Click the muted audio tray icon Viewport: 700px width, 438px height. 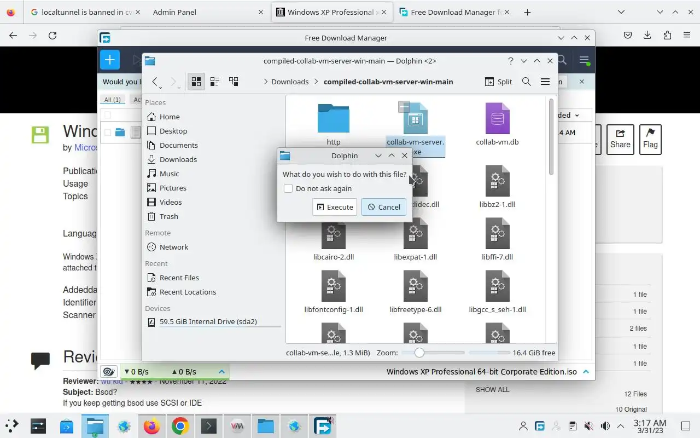click(588, 426)
